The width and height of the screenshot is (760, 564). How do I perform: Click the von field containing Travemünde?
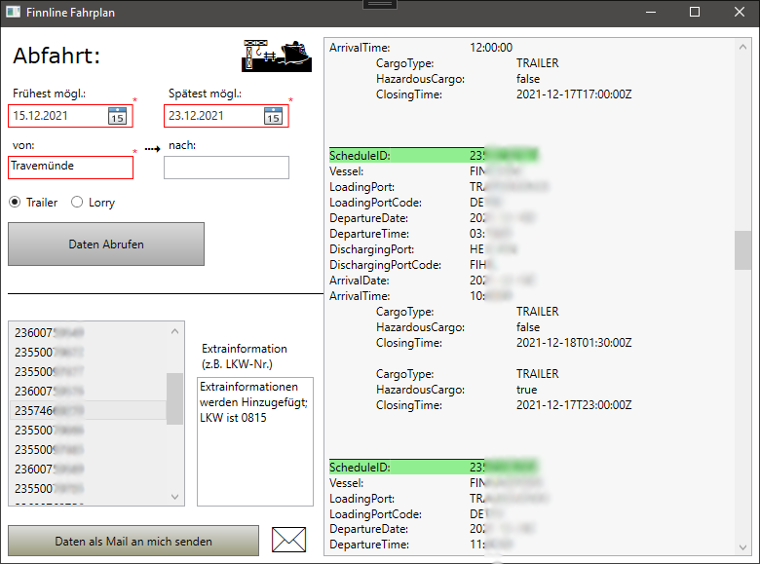pyautogui.click(x=70, y=167)
